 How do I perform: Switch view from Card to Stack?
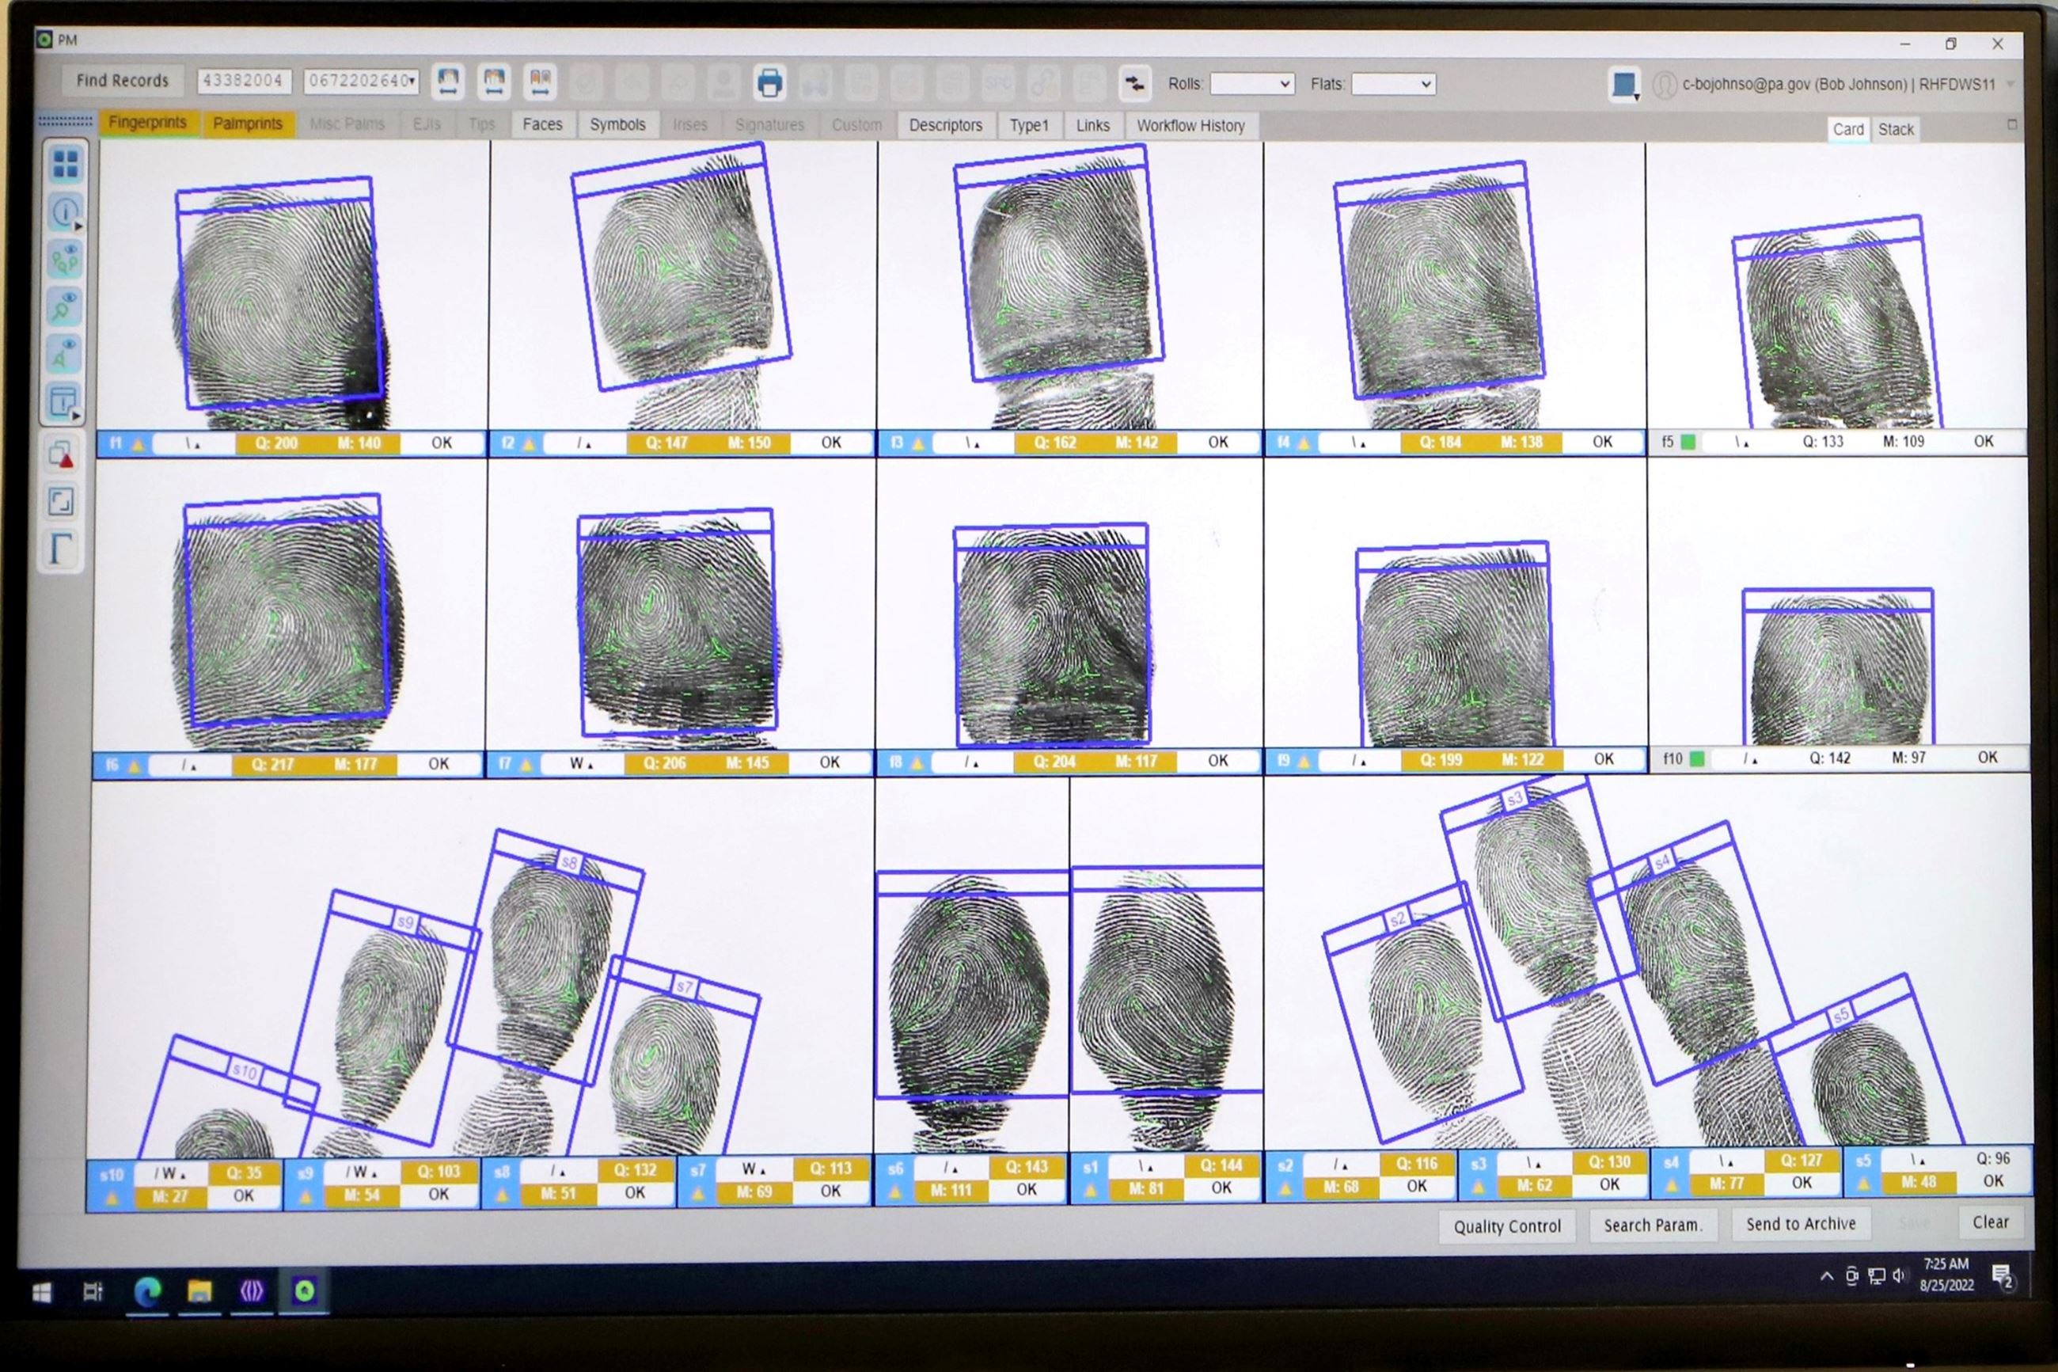click(1897, 128)
